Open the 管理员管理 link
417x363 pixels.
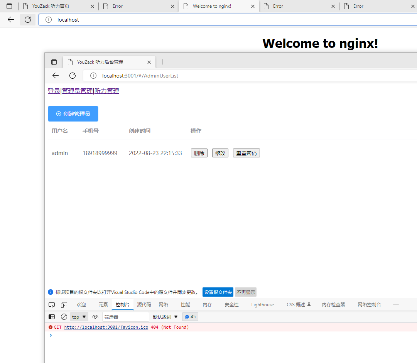[x=77, y=91]
